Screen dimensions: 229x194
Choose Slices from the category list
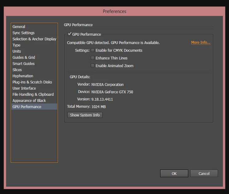coord(34,70)
